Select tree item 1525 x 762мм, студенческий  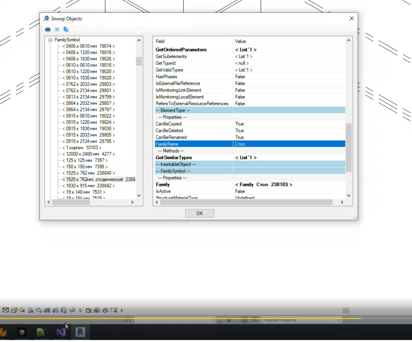click(99, 179)
